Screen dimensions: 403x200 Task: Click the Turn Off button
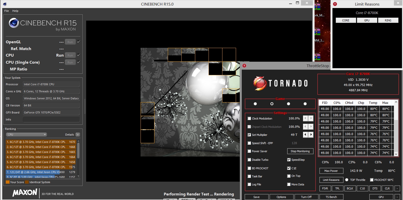pos(306,197)
